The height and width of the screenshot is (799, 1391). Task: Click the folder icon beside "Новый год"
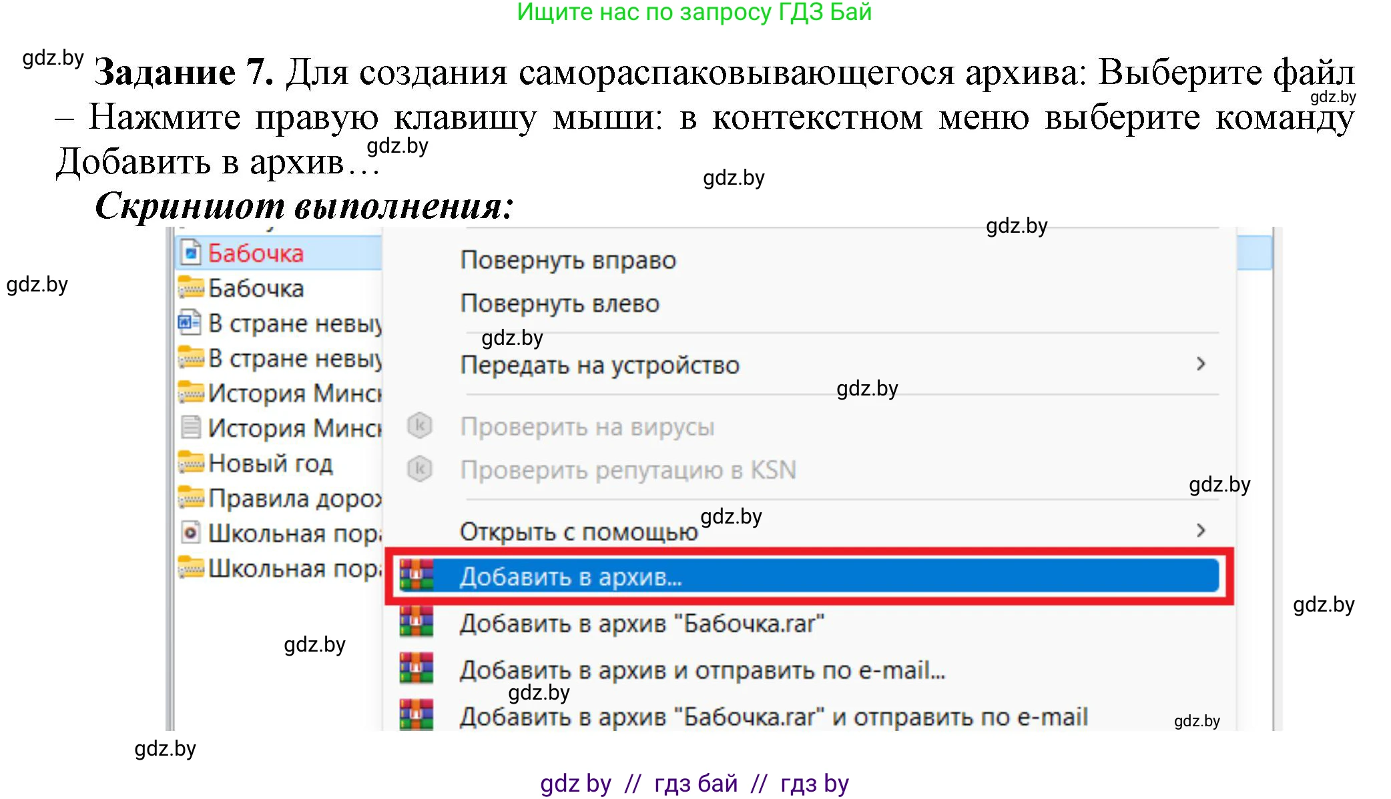[x=190, y=463]
